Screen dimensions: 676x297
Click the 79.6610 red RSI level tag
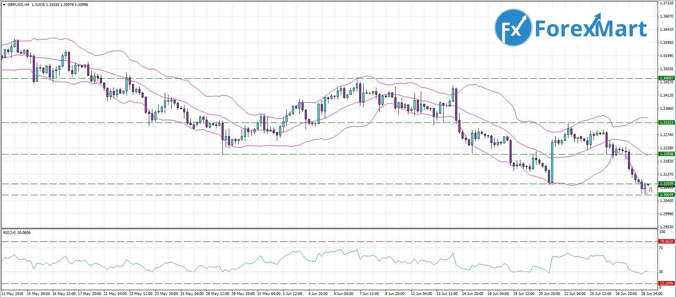(x=667, y=242)
